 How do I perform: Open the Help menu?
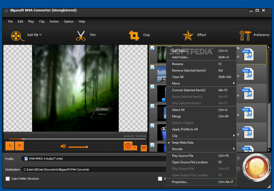point(82,22)
